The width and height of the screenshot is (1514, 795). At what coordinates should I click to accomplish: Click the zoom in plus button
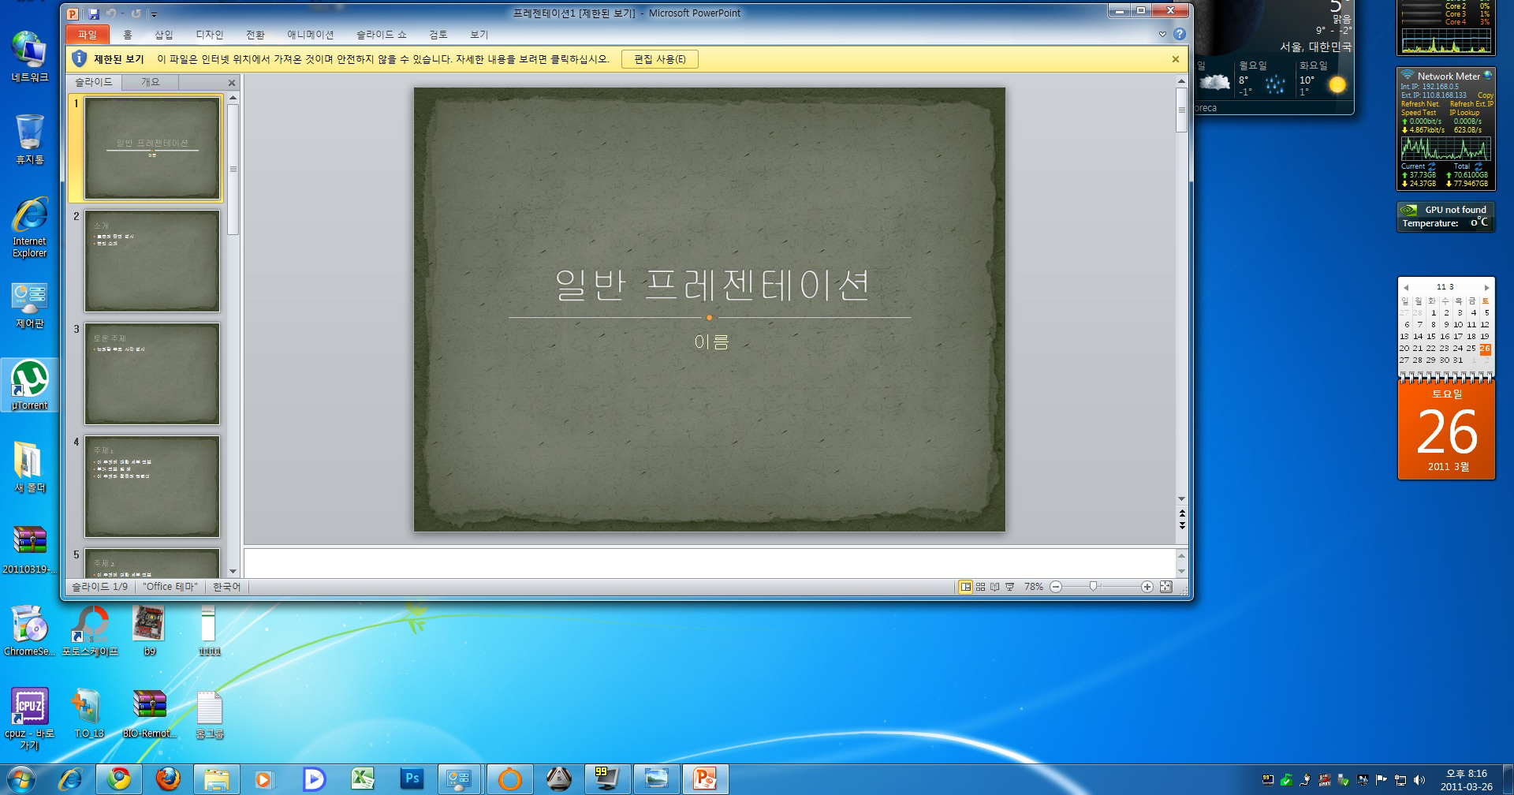[x=1147, y=587]
